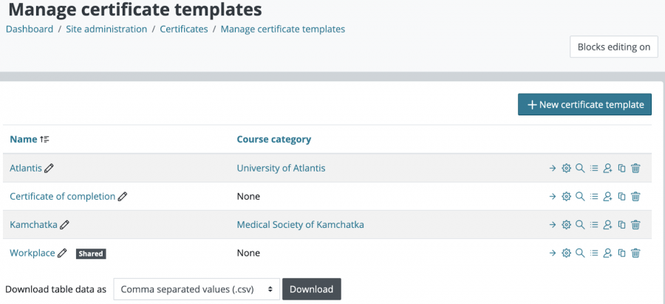Screen dimensions: 665x304
Task: Issue Workplace certificate via user-plus icon
Action: 608,253
